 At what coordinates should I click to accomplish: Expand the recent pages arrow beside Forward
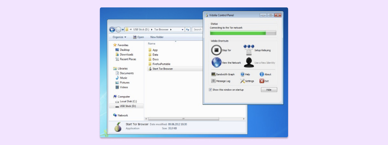point(123,30)
